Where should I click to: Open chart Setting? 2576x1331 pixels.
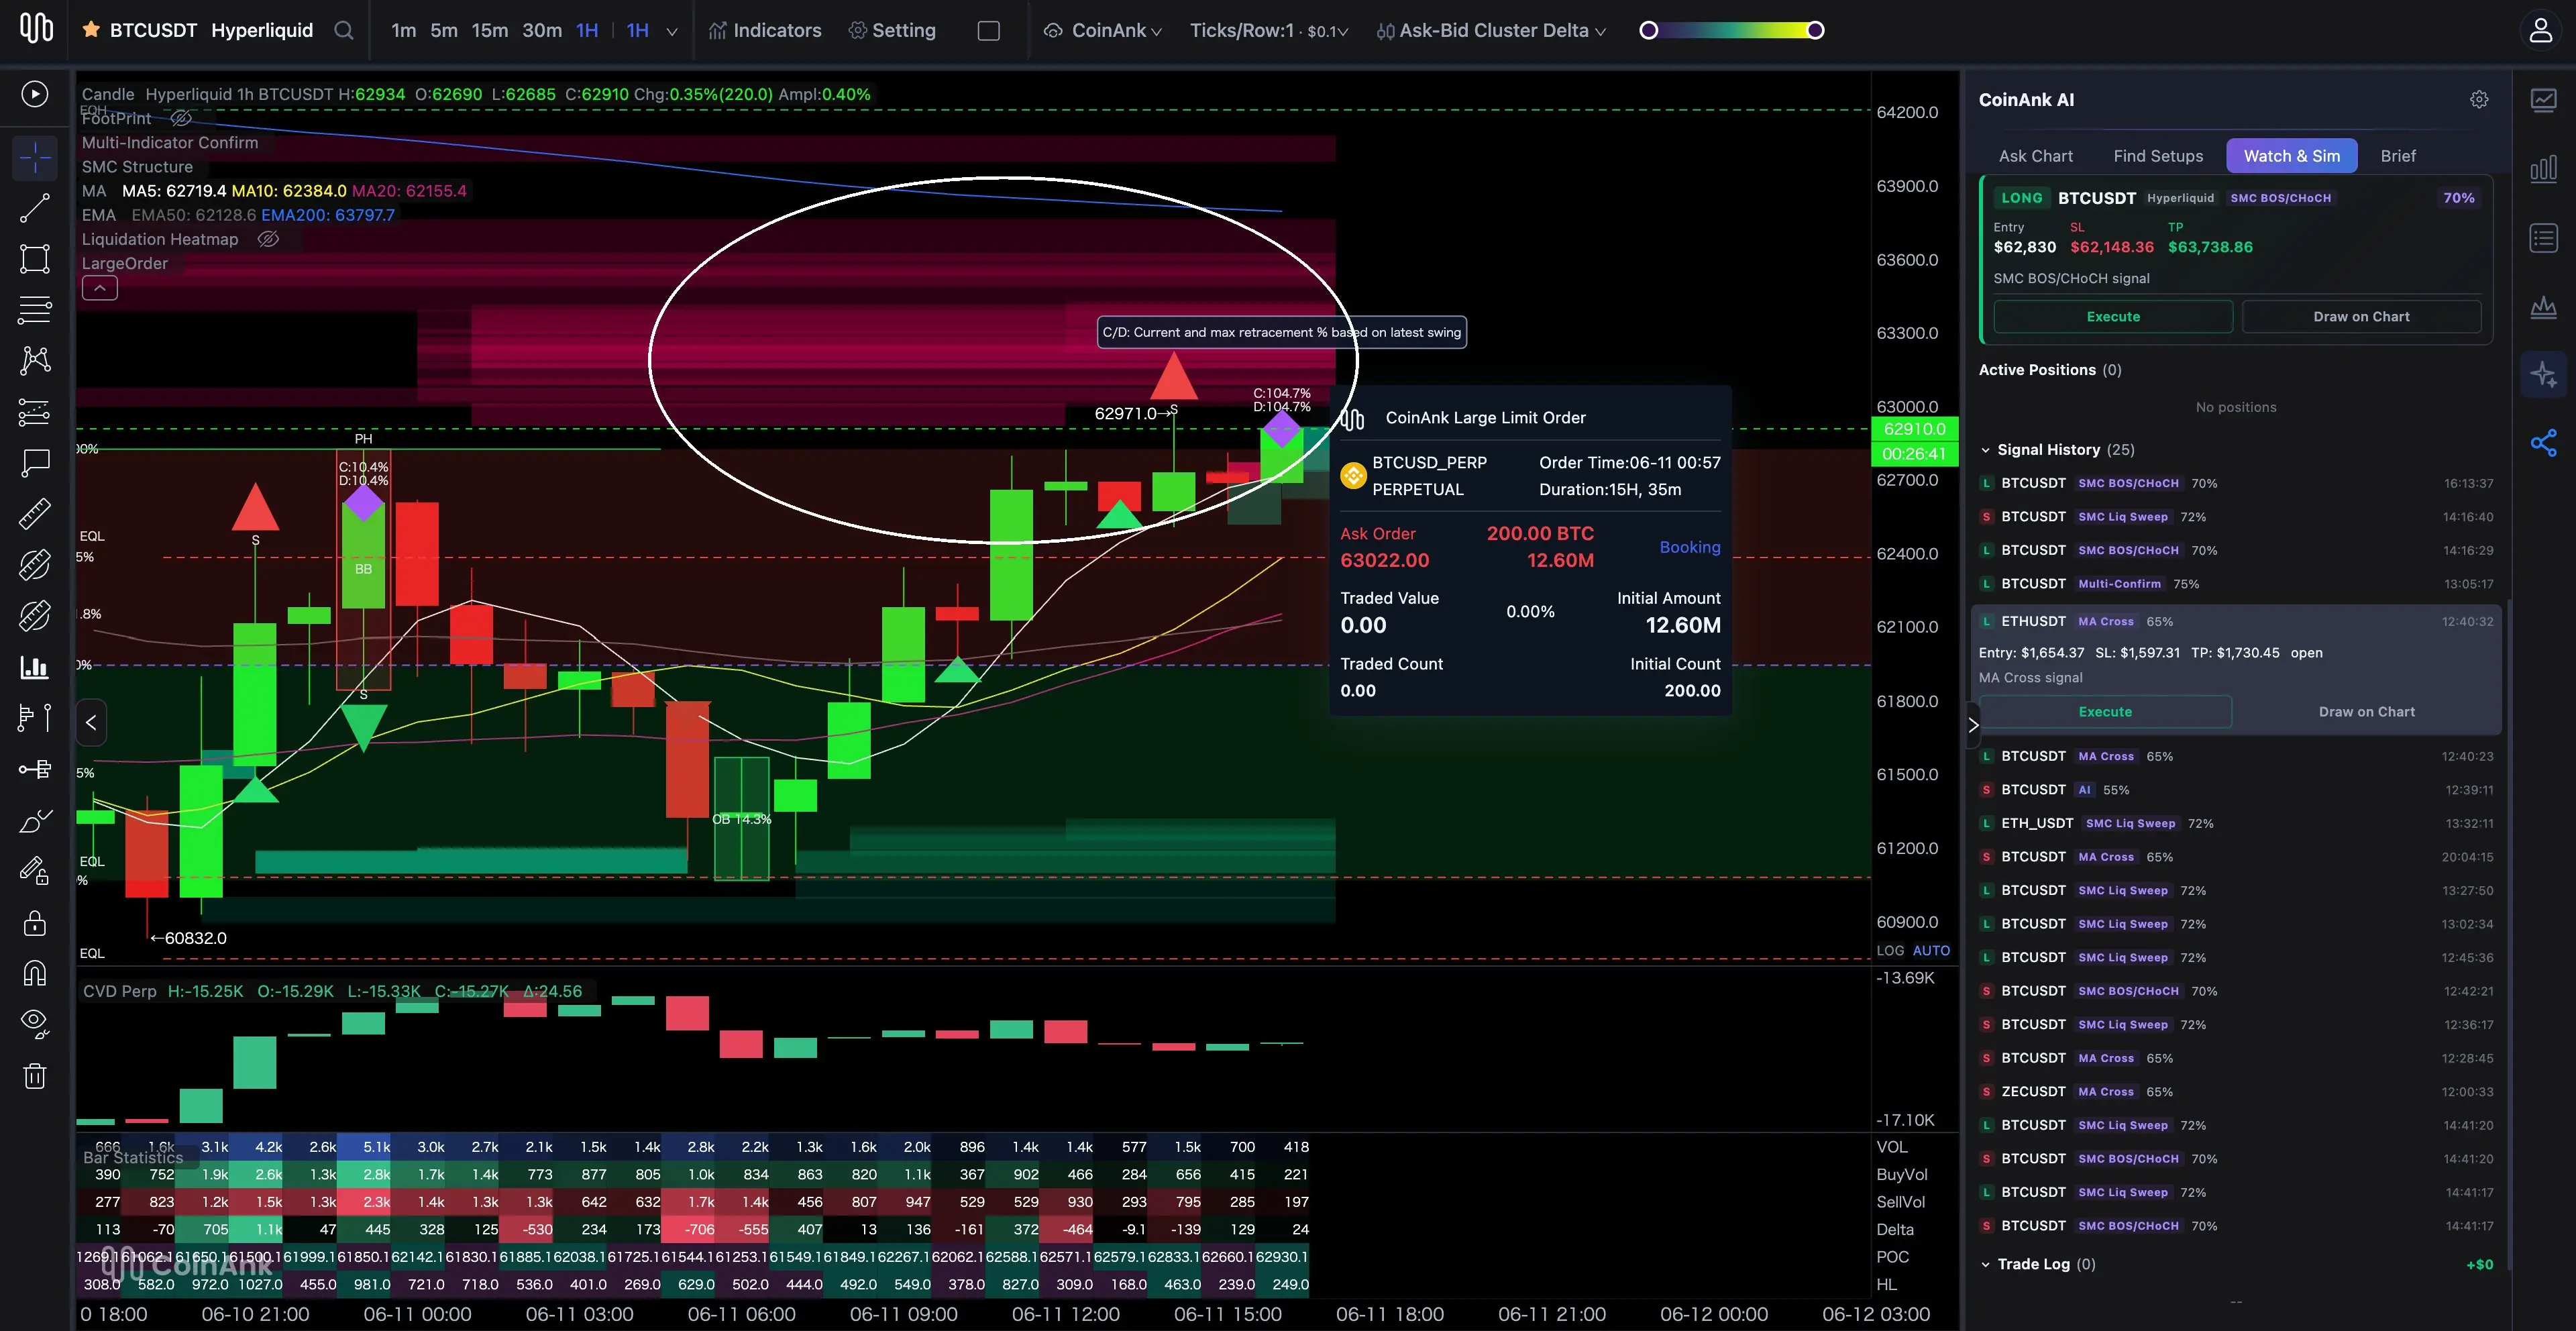(892, 30)
